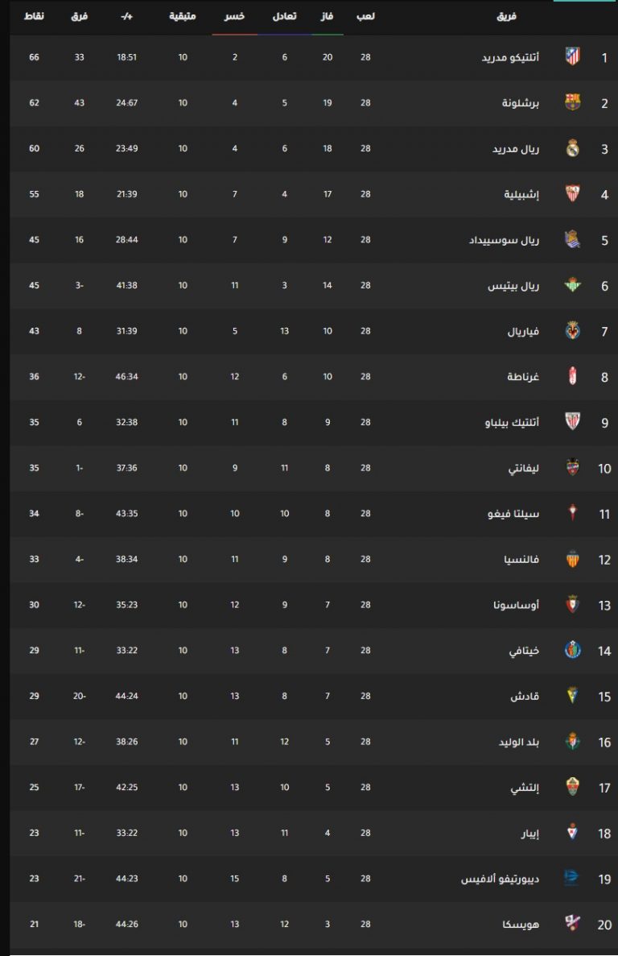Click the تعادل draws column header

(x=284, y=16)
